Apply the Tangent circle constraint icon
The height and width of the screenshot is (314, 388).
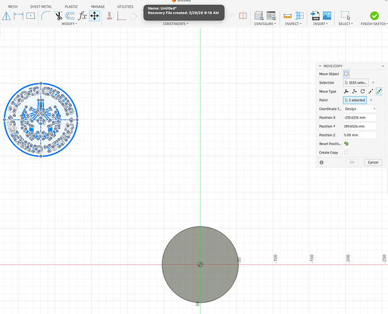point(133,16)
